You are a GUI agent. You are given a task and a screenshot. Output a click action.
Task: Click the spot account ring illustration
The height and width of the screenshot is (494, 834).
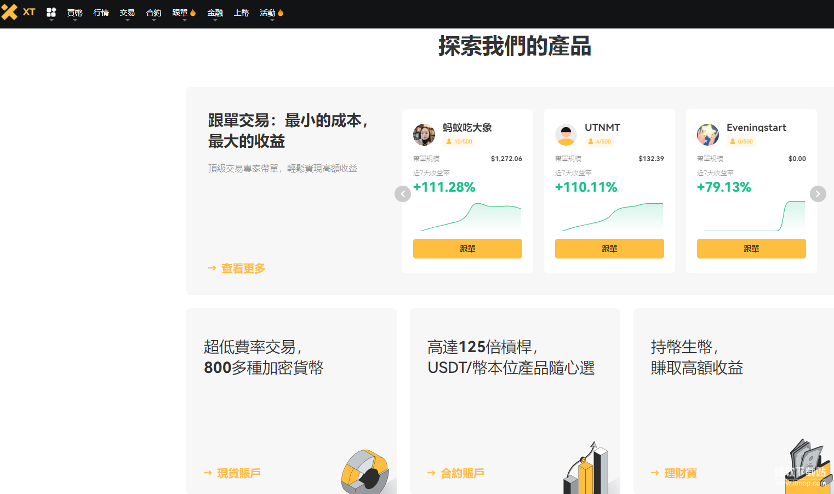click(365, 472)
